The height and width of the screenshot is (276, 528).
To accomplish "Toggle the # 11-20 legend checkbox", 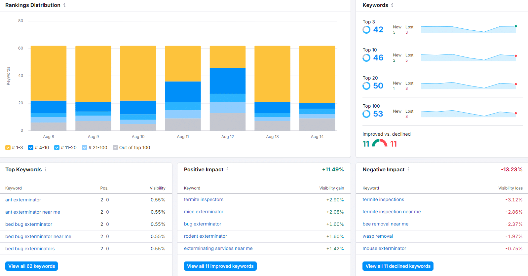I will 57,148.
